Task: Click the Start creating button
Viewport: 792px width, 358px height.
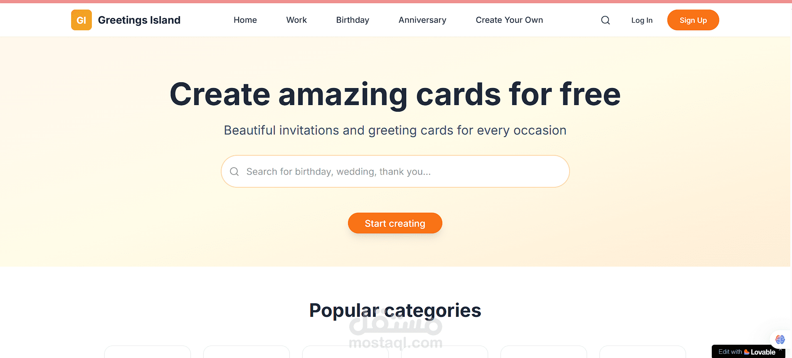Action: [x=395, y=223]
